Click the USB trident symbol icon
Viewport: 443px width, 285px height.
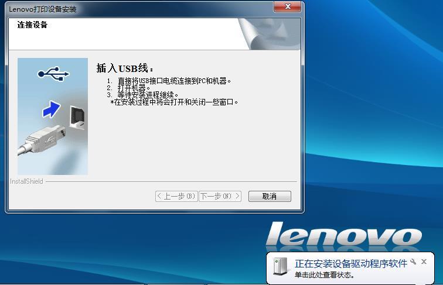[x=53, y=74]
